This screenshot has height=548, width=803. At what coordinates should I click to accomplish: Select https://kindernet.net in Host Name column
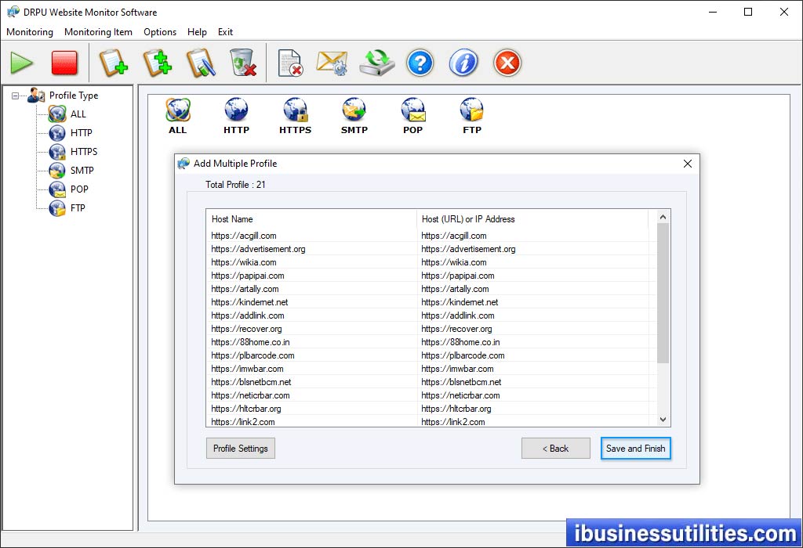(x=249, y=302)
